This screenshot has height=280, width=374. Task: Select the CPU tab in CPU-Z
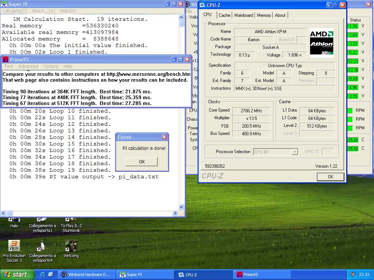click(x=207, y=15)
